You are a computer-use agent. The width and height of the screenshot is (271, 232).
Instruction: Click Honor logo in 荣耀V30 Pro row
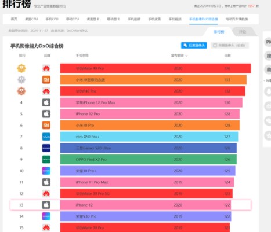pyautogui.click(x=46, y=216)
